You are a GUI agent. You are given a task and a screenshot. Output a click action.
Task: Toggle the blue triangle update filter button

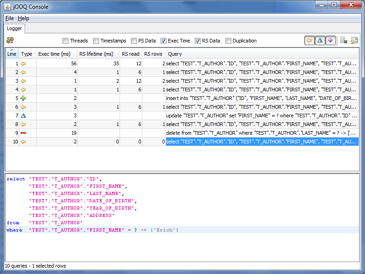320,41
